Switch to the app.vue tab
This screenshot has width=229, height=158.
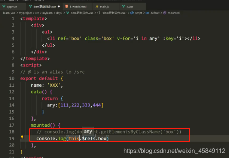[12, 7]
